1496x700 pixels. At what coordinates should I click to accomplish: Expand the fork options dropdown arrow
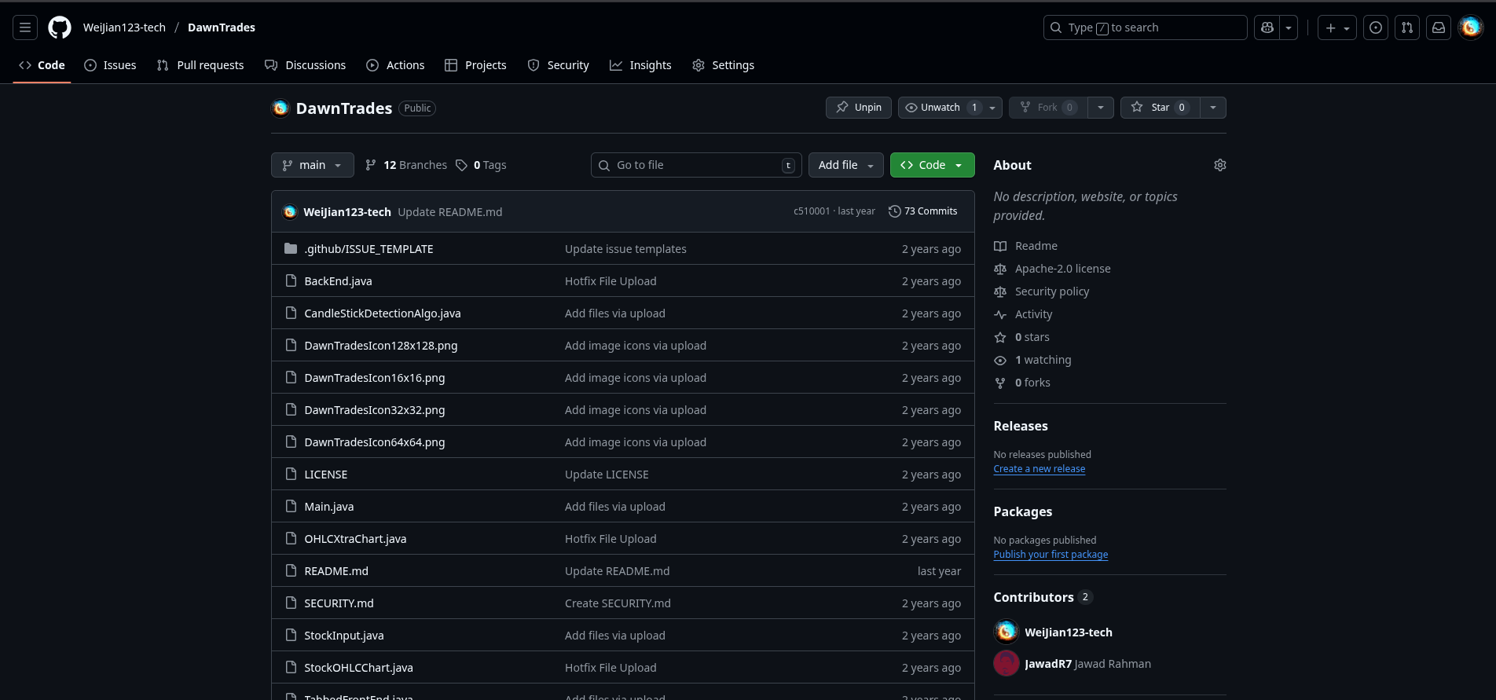(x=1101, y=108)
